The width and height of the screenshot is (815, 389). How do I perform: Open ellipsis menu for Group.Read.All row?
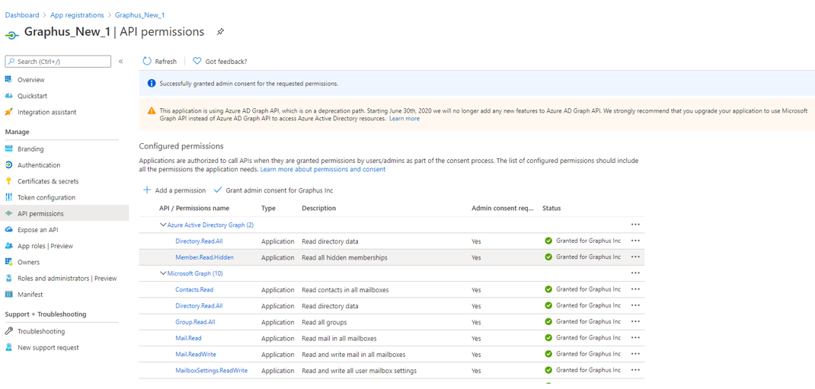pos(634,321)
